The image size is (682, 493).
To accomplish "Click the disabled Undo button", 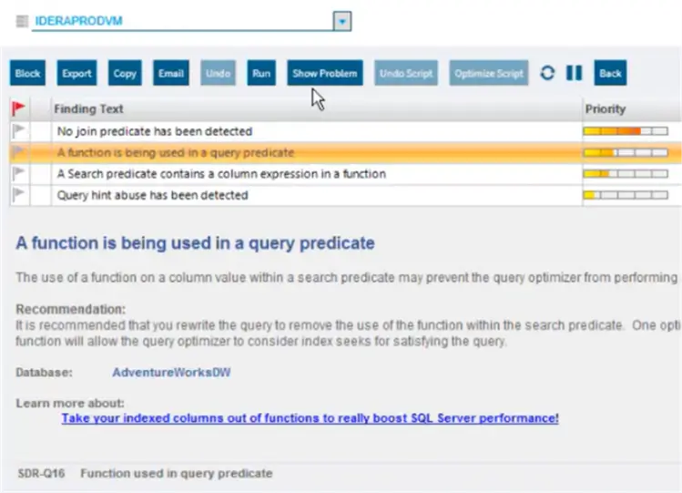I will pos(218,73).
